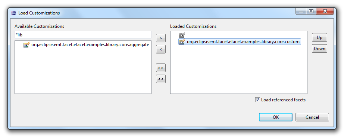This screenshot has width=344, height=137.
Task: Maximize the Load Customizations window
Action: pyautogui.click(x=311, y=12)
